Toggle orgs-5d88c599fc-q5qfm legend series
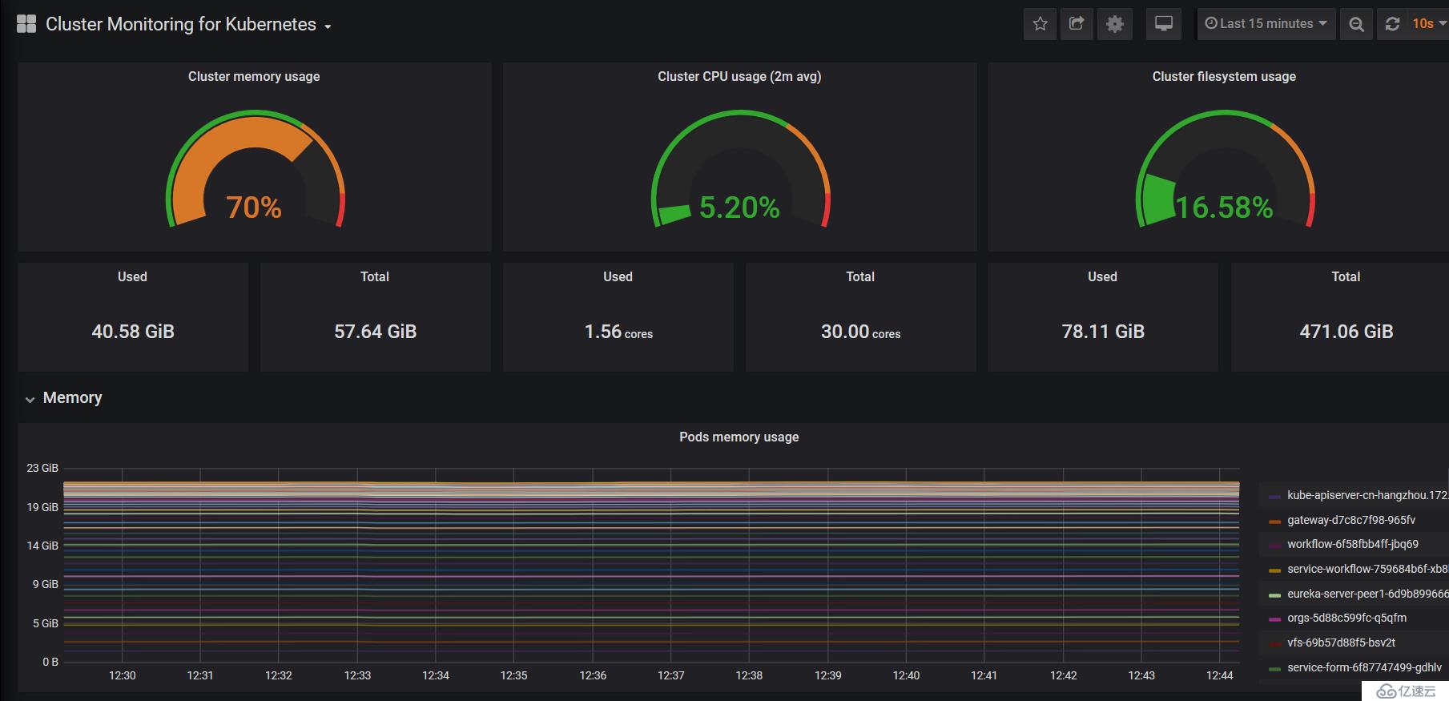The width and height of the screenshot is (1449, 701). pos(1346,618)
